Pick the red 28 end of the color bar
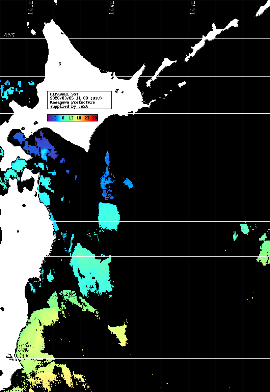This screenshot has height=392, width=270. click(x=94, y=118)
